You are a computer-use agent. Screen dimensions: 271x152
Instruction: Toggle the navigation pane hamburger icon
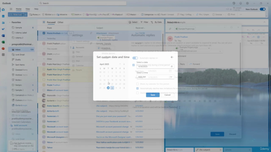coord(11,9)
